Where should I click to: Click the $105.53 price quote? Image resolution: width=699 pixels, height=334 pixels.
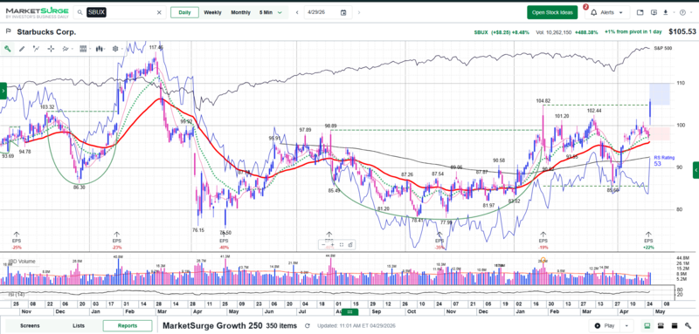[x=682, y=31]
